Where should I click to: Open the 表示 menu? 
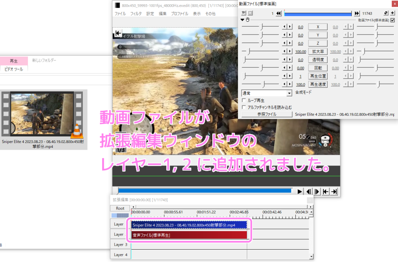coord(197,14)
